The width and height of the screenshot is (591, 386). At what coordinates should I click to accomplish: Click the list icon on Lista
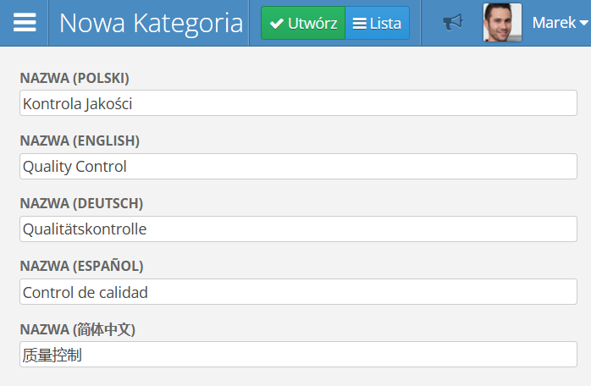coord(359,24)
